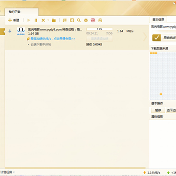The image size is (176, 176).
Task: Open the 计划任务 dropdown in status bar
Action: coord(7,172)
